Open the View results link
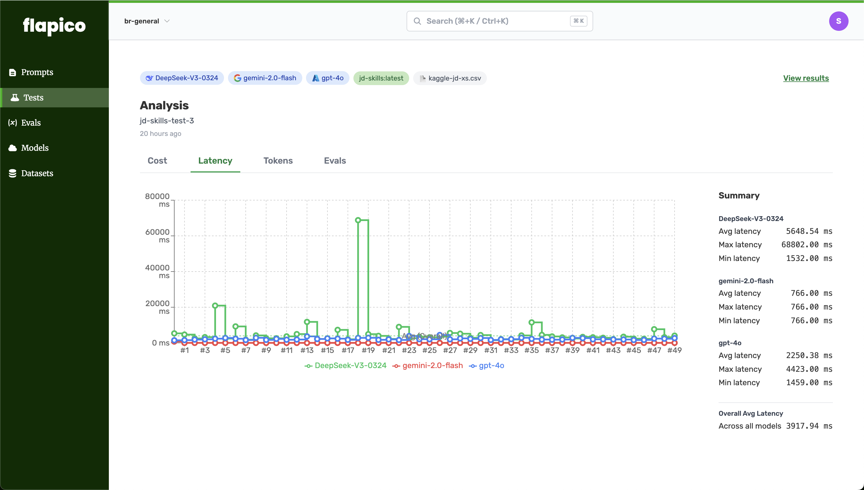This screenshot has width=864, height=490. pyautogui.click(x=805, y=78)
